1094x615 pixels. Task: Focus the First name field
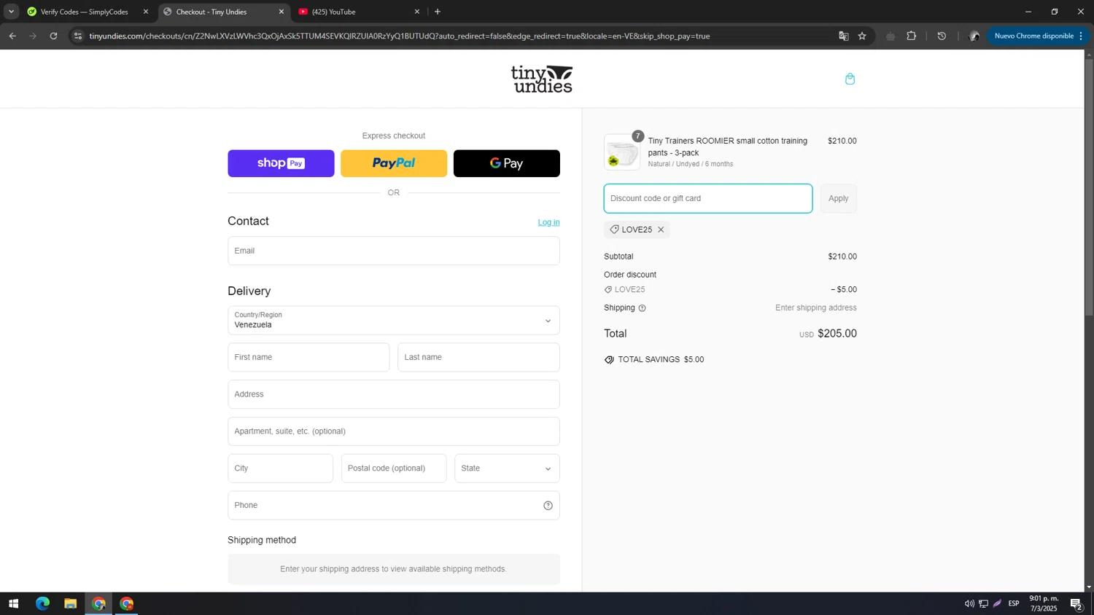[x=309, y=357]
